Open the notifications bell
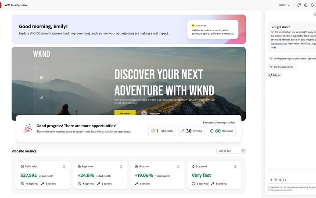Image resolution: width=316 pixels, height=198 pixels. pos(312,5)
